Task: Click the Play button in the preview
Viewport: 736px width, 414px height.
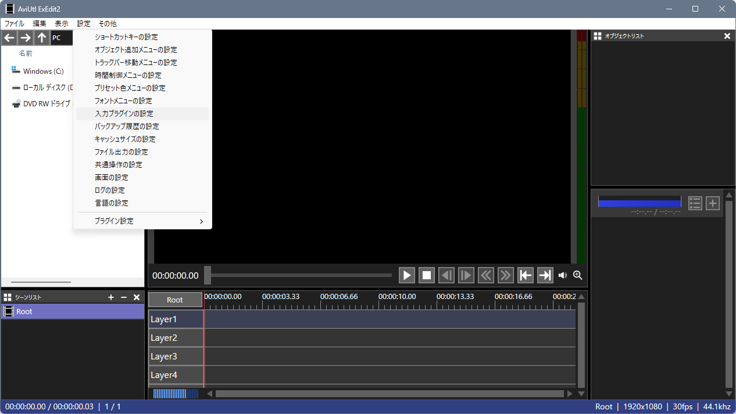Action: tap(407, 275)
